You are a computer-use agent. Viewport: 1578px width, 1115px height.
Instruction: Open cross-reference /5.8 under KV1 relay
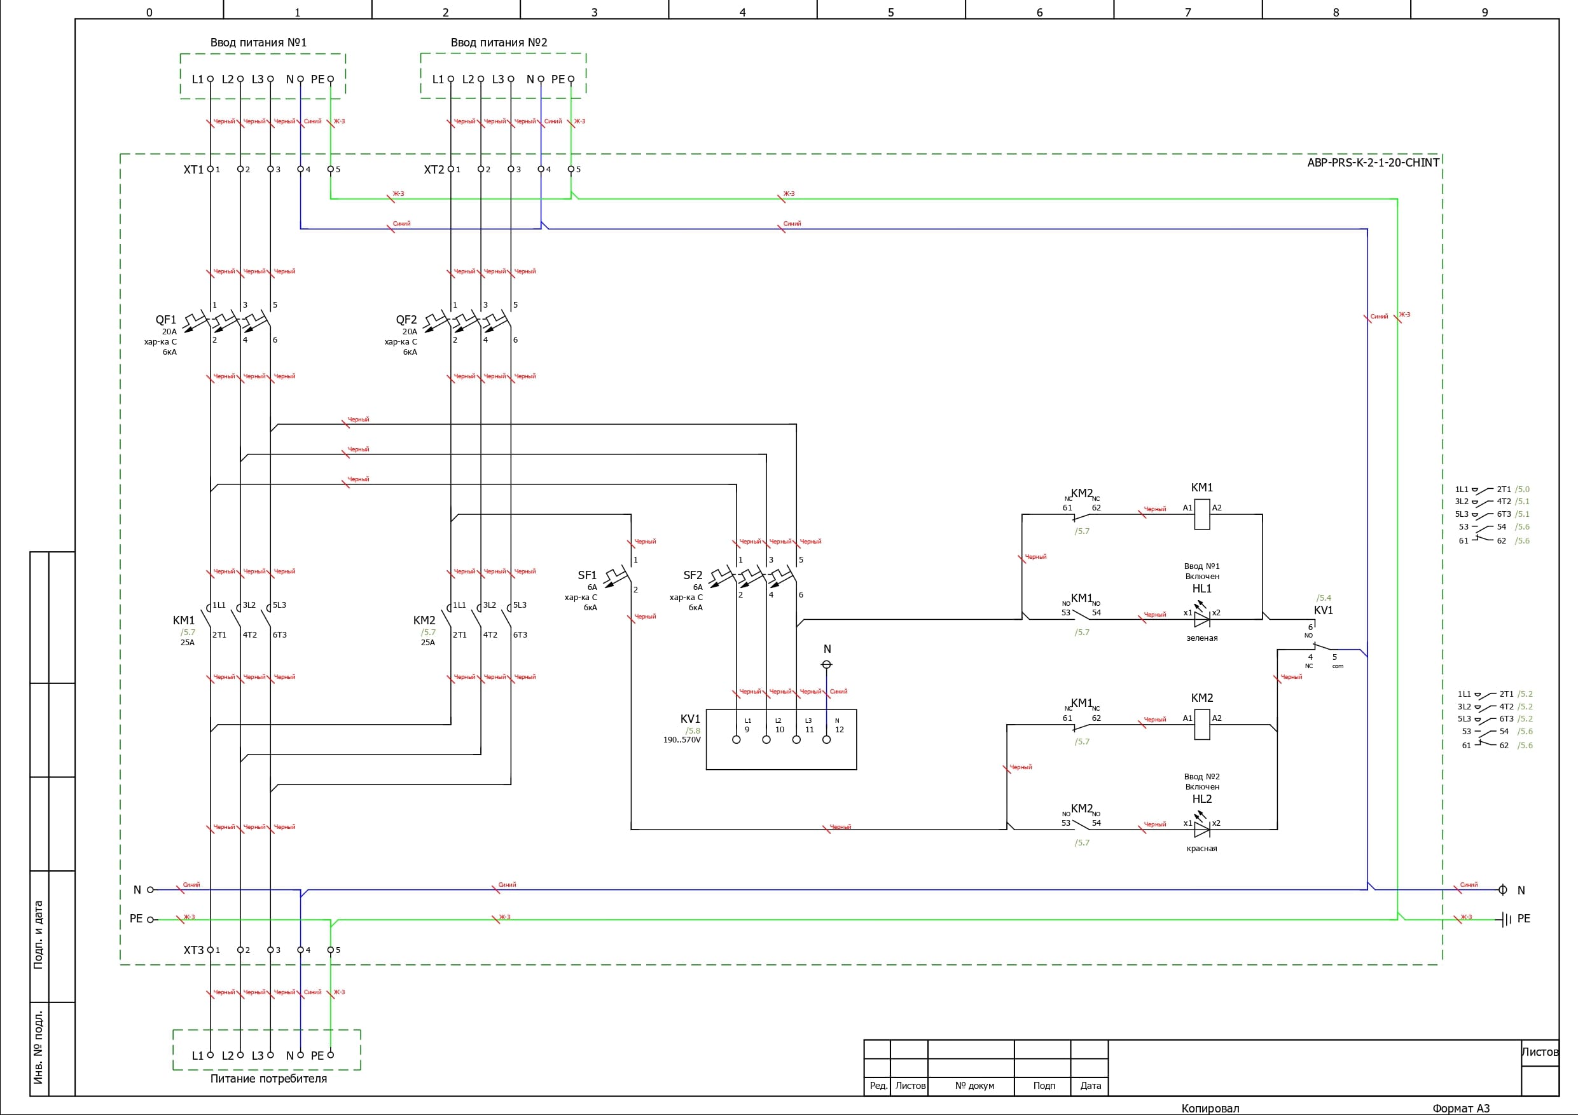692,730
